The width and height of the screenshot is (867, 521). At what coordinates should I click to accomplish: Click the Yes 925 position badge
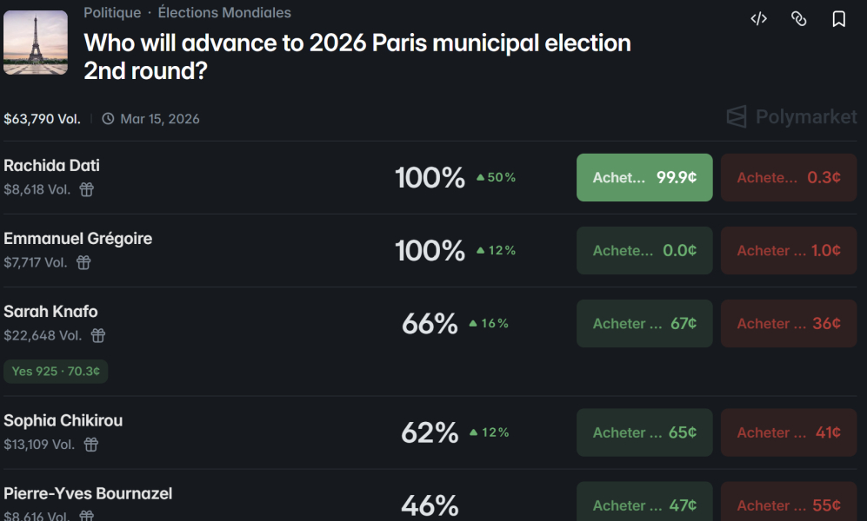point(56,372)
